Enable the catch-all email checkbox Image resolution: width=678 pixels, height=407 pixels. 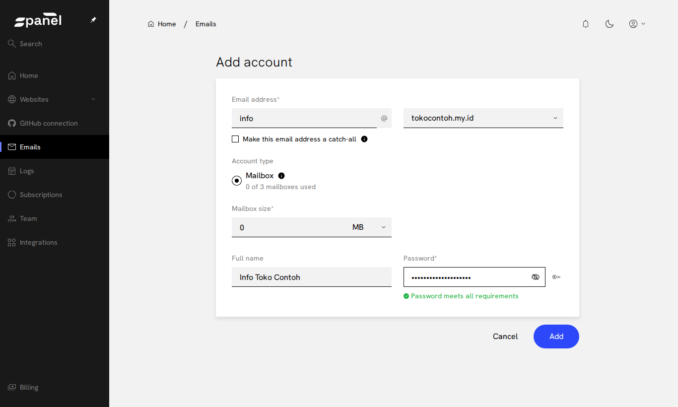(x=235, y=139)
